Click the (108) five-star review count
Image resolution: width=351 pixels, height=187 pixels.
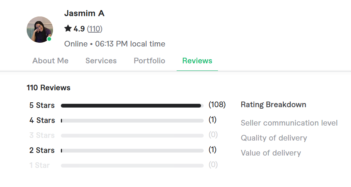(217, 105)
